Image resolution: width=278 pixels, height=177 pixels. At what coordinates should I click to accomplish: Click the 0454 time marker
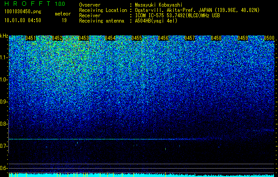point(110,38)
